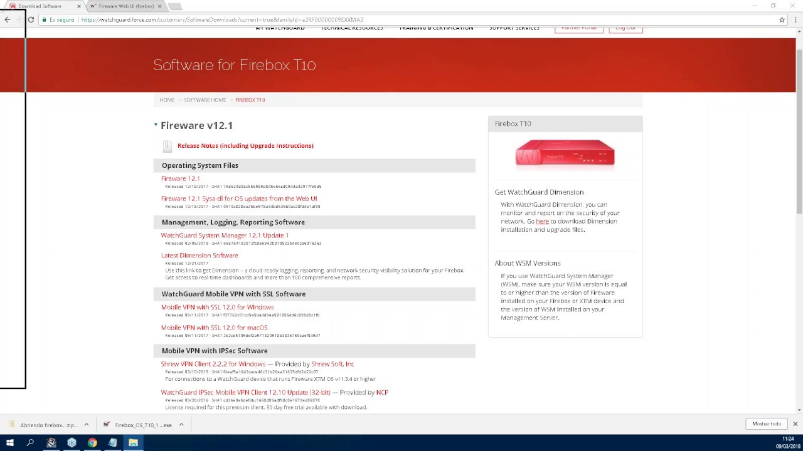Open the Windows Start menu

(x=9, y=443)
